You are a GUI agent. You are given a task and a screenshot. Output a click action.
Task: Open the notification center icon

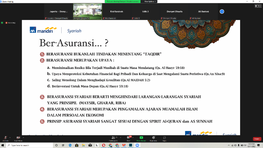click(258, 145)
